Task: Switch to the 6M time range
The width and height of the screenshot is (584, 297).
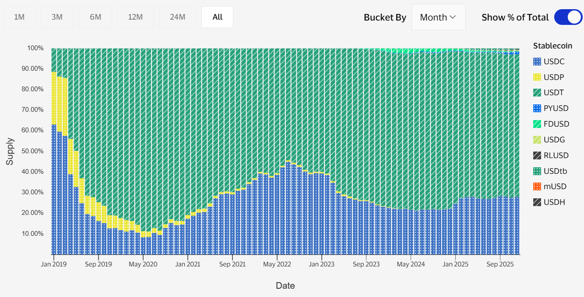Action: [95, 17]
